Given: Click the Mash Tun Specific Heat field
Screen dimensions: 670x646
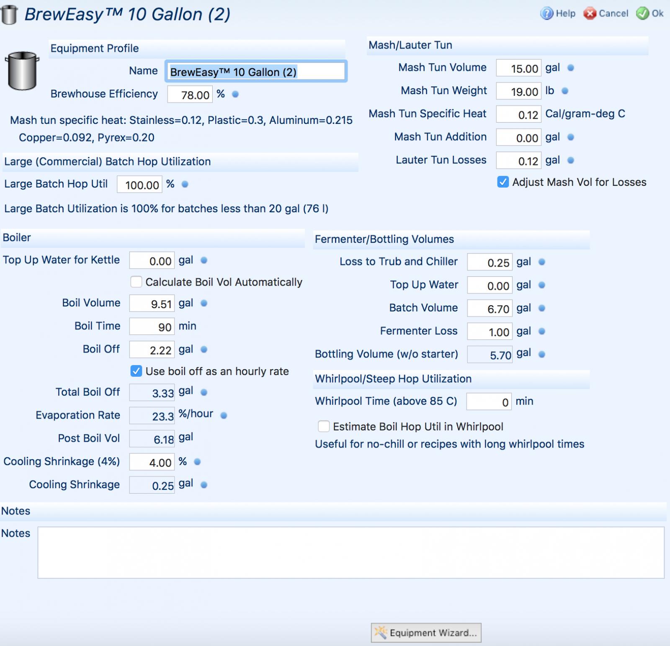Looking at the screenshot, I should (518, 114).
